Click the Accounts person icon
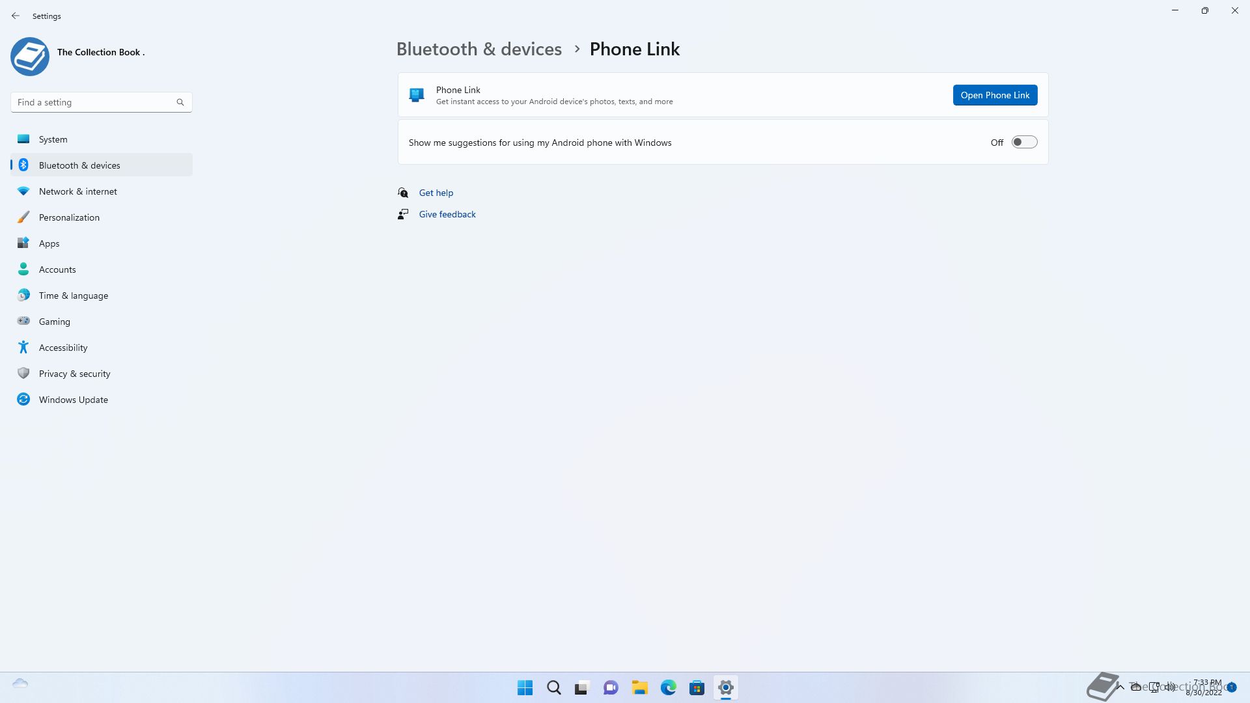1250x703 pixels. [23, 269]
